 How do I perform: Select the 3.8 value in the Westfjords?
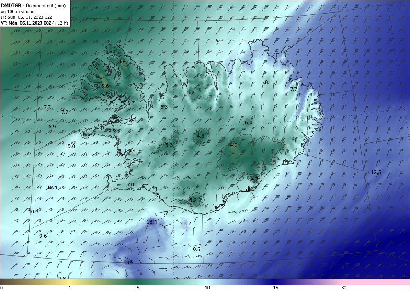[x=122, y=62]
